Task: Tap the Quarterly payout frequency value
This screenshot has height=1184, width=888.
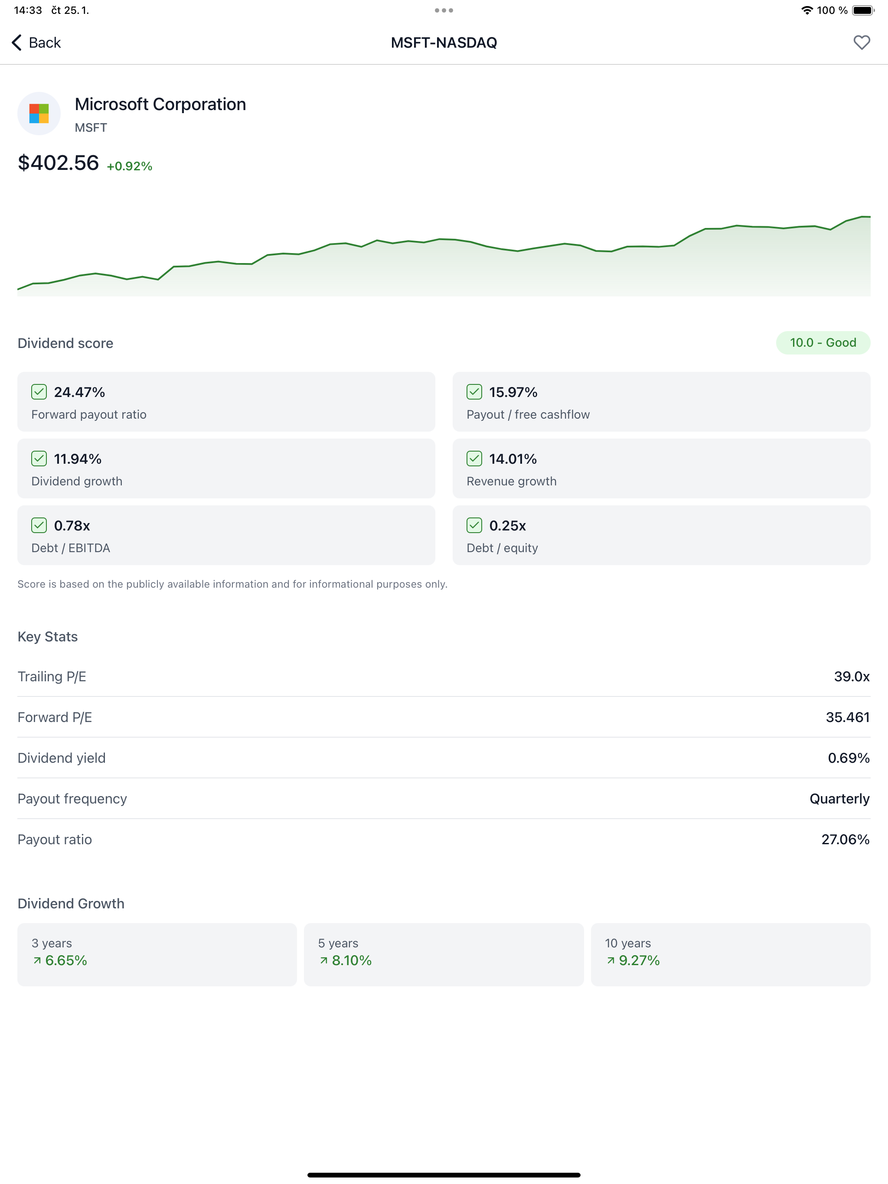Action: pos(839,799)
